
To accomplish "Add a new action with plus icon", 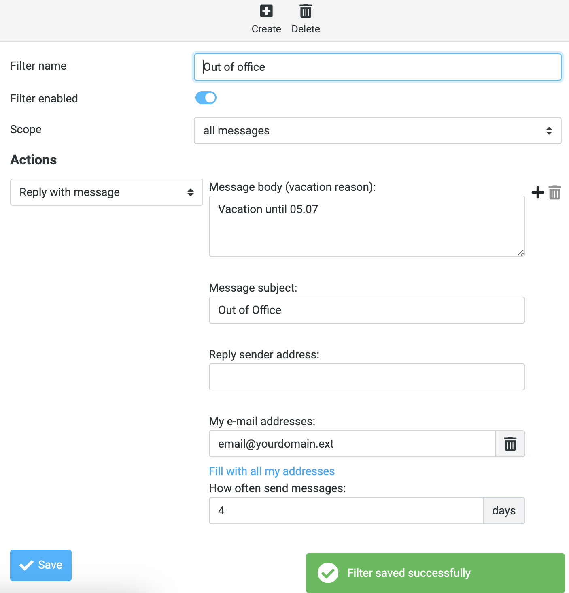I will (x=537, y=192).
